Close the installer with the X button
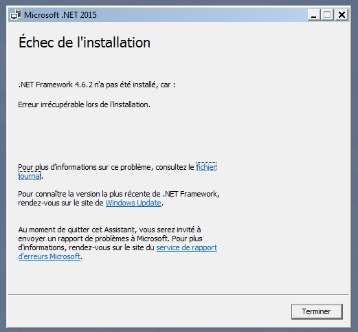Screen dimensions: 358x332 pos(342,15)
